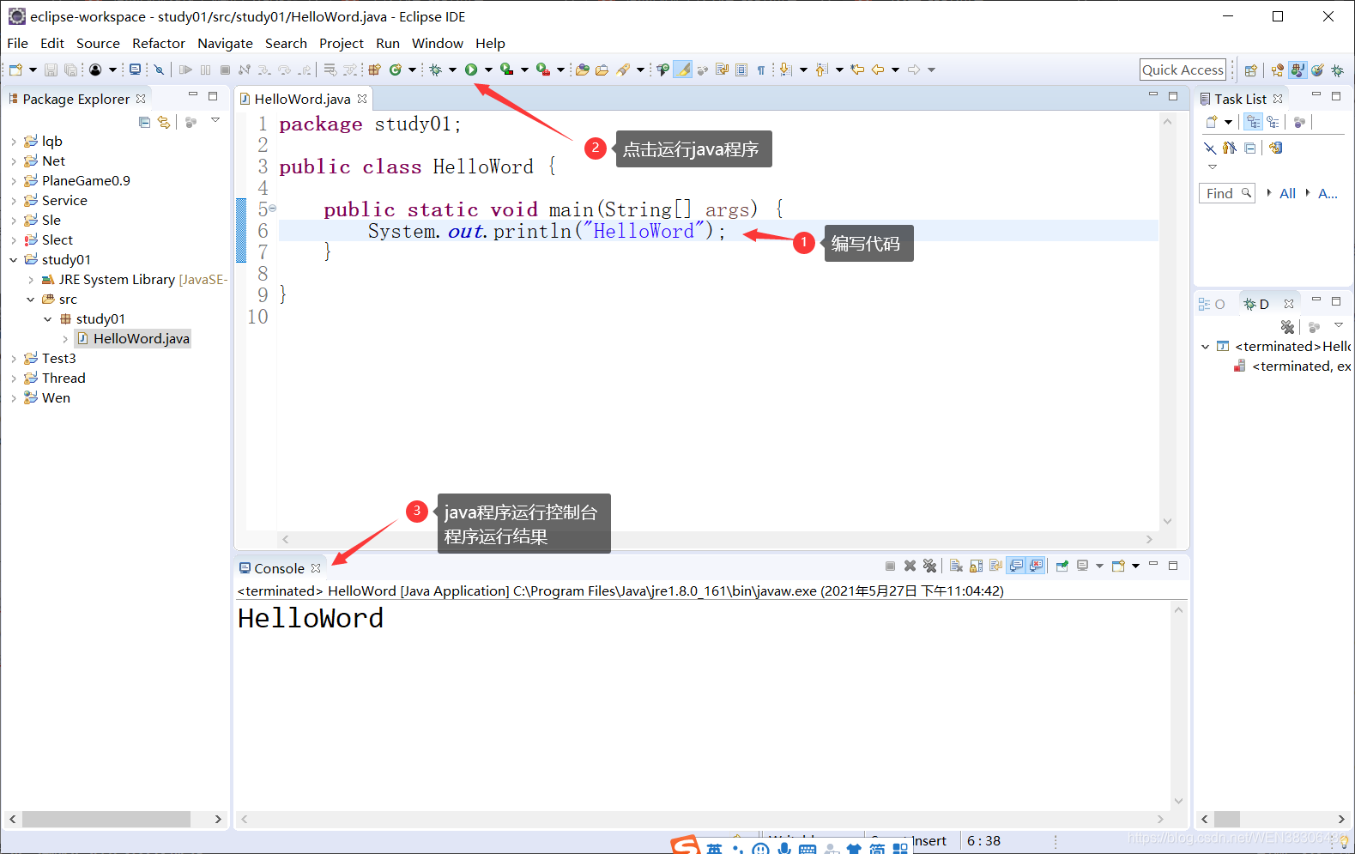This screenshot has height=854, width=1355.
Task: Open the Run button dropdown arrow
Action: point(488,70)
